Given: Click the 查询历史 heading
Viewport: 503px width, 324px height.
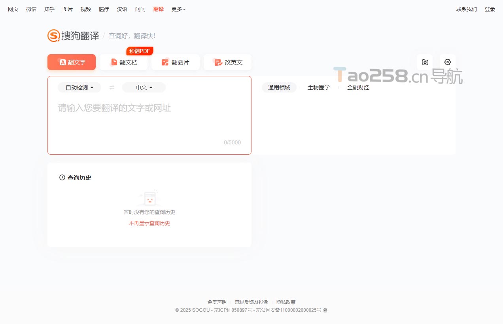Looking at the screenshot, I should point(75,178).
